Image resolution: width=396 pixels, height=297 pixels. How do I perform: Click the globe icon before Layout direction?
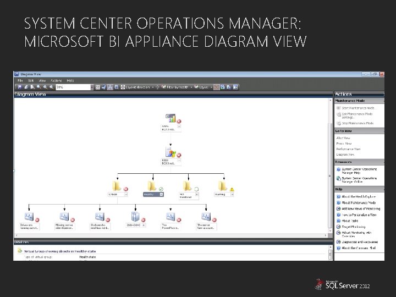117,87
